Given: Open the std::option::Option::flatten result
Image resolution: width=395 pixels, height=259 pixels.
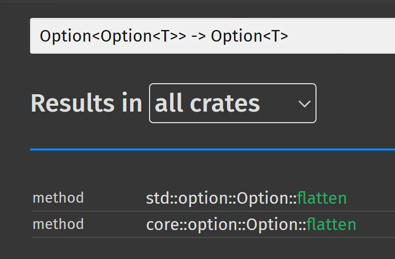Looking at the screenshot, I should 246,198.
